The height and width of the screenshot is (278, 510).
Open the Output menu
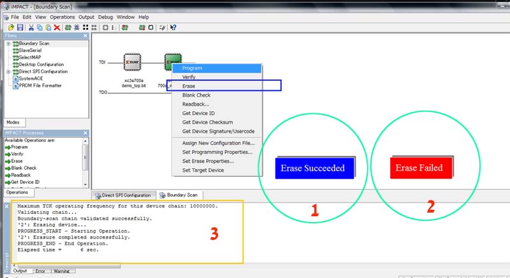[x=86, y=17]
